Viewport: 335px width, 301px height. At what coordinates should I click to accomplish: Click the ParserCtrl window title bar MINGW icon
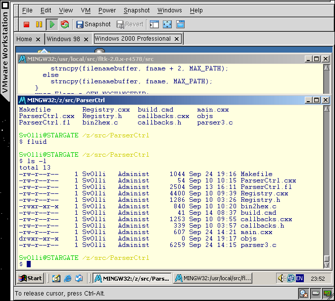point(22,100)
